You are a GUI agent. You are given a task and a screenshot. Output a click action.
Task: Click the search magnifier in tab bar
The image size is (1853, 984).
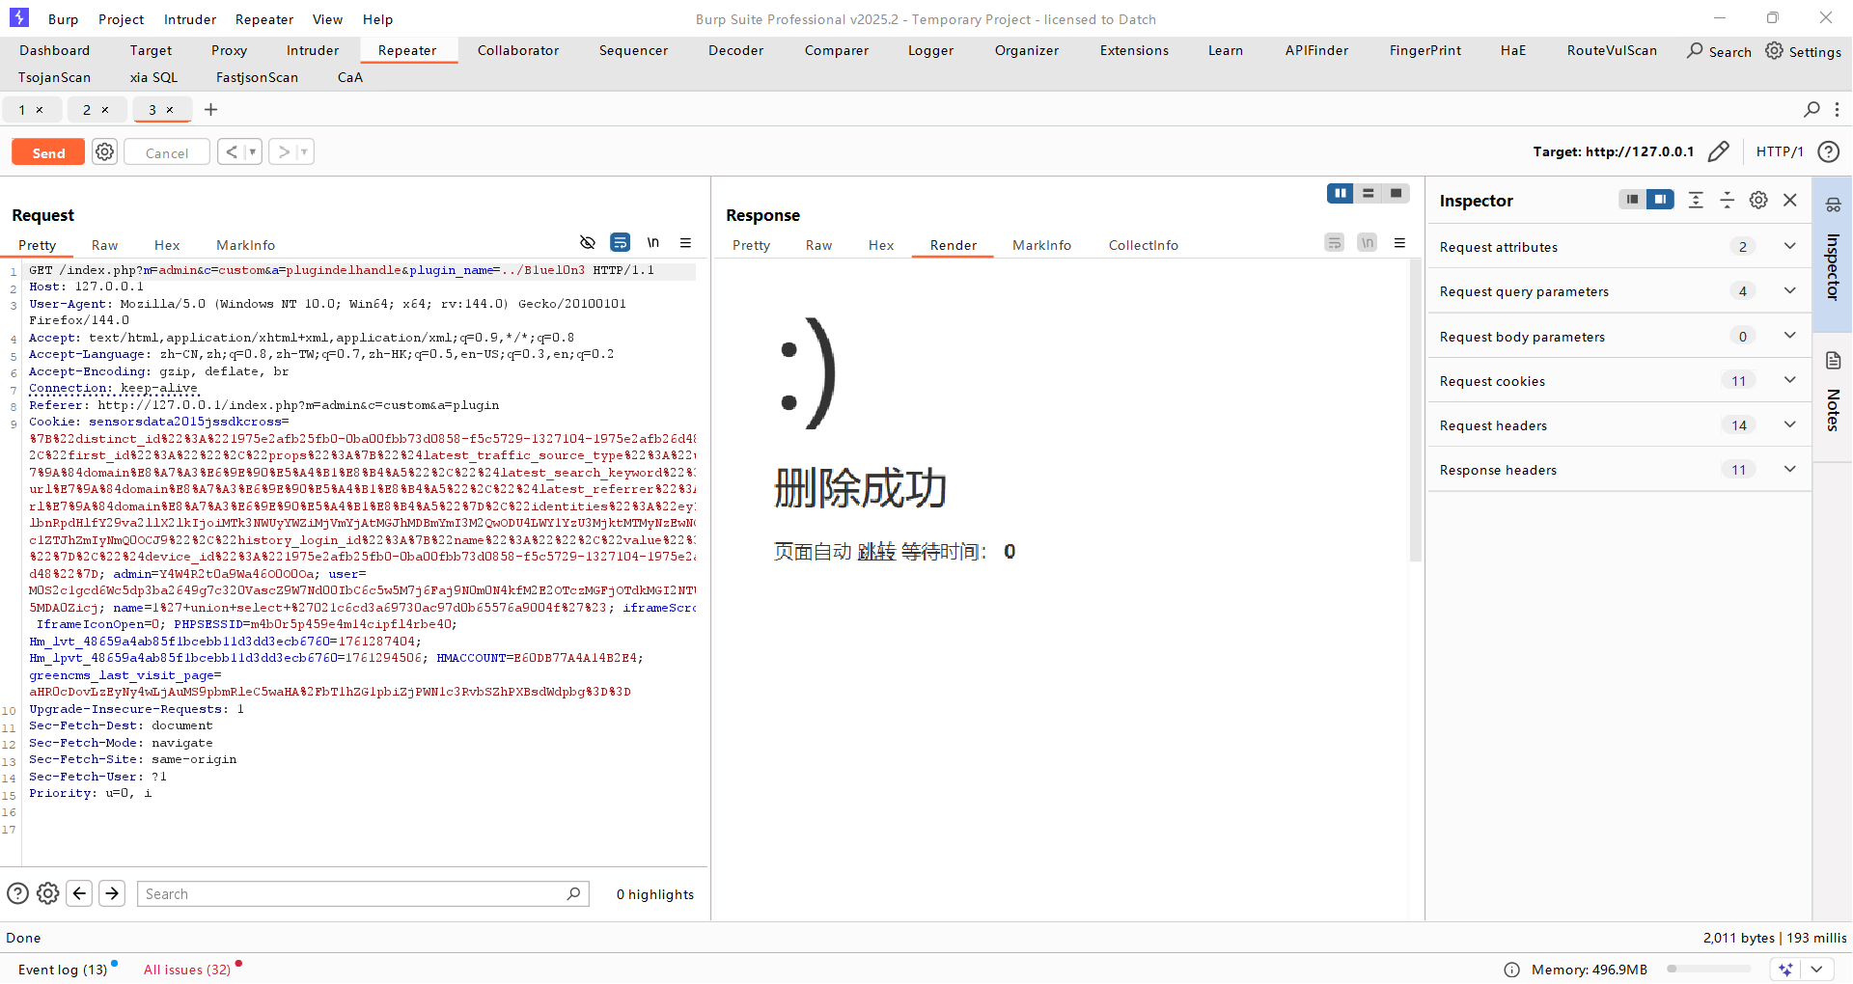(x=1812, y=110)
